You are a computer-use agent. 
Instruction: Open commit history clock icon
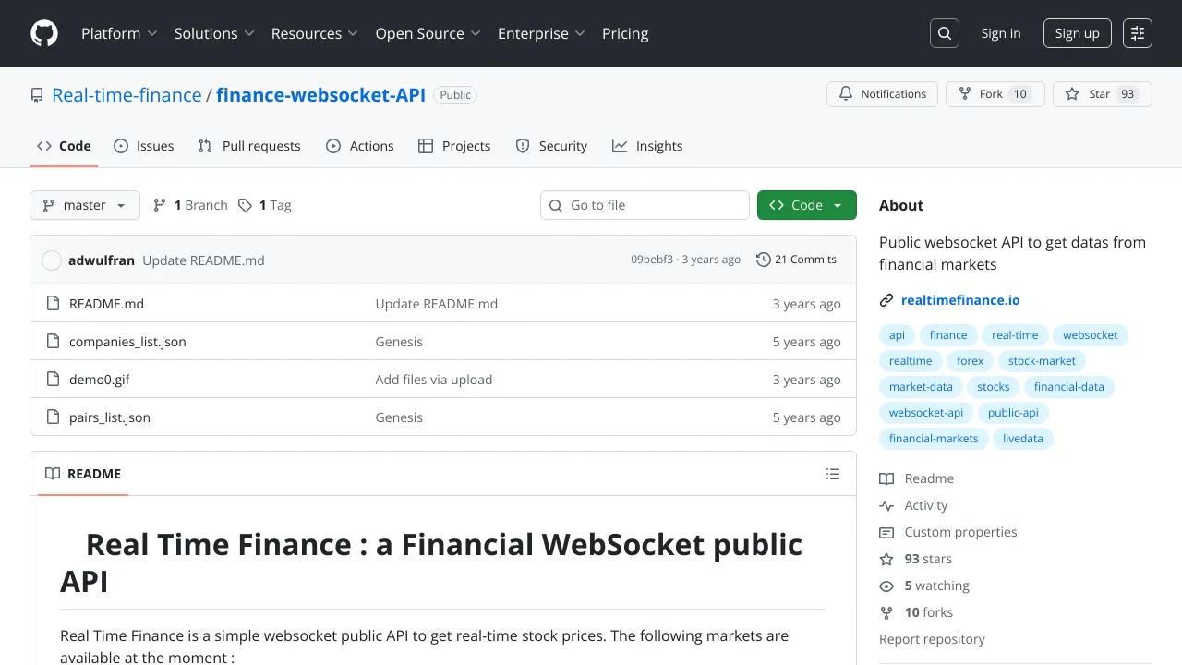click(763, 260)
